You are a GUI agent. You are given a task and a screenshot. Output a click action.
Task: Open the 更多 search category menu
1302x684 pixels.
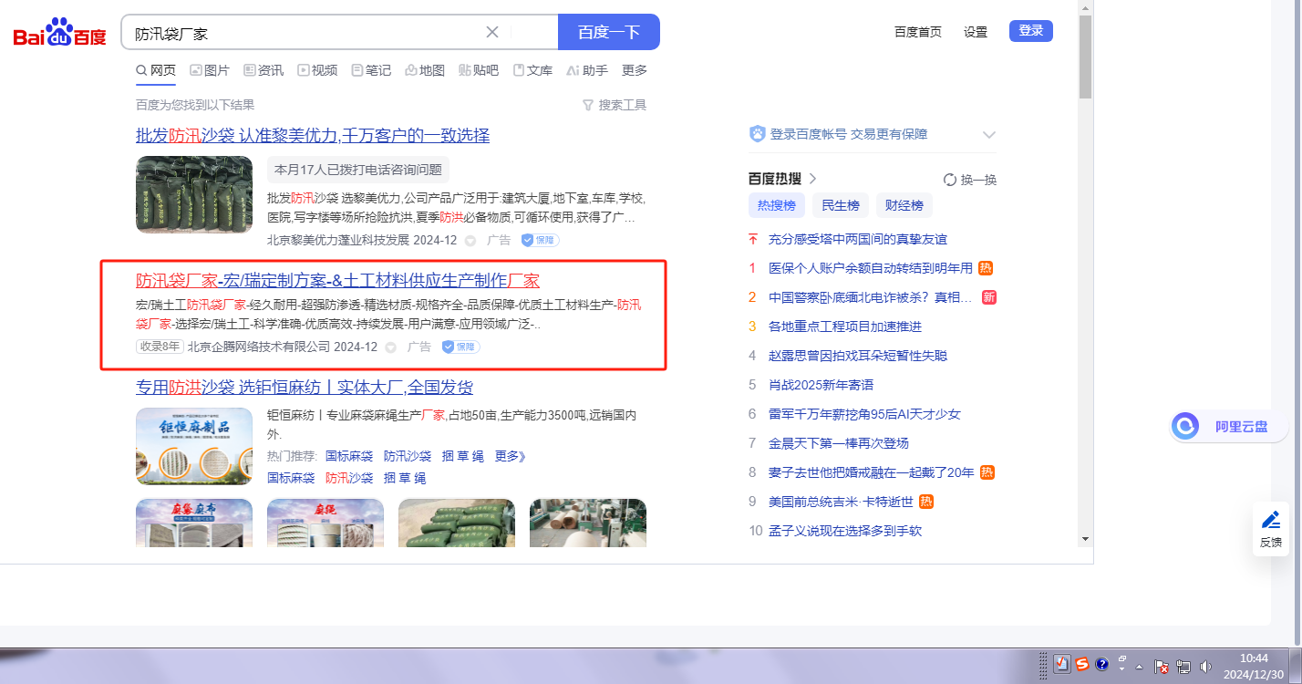tap(634, 70)
